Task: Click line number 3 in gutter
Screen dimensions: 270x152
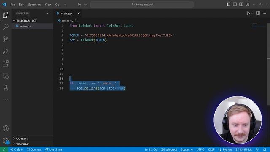Action: pos(62,35)
